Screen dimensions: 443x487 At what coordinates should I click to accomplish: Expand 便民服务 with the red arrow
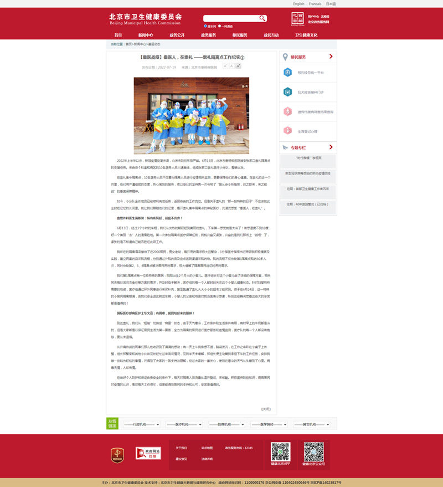[331, 57]
